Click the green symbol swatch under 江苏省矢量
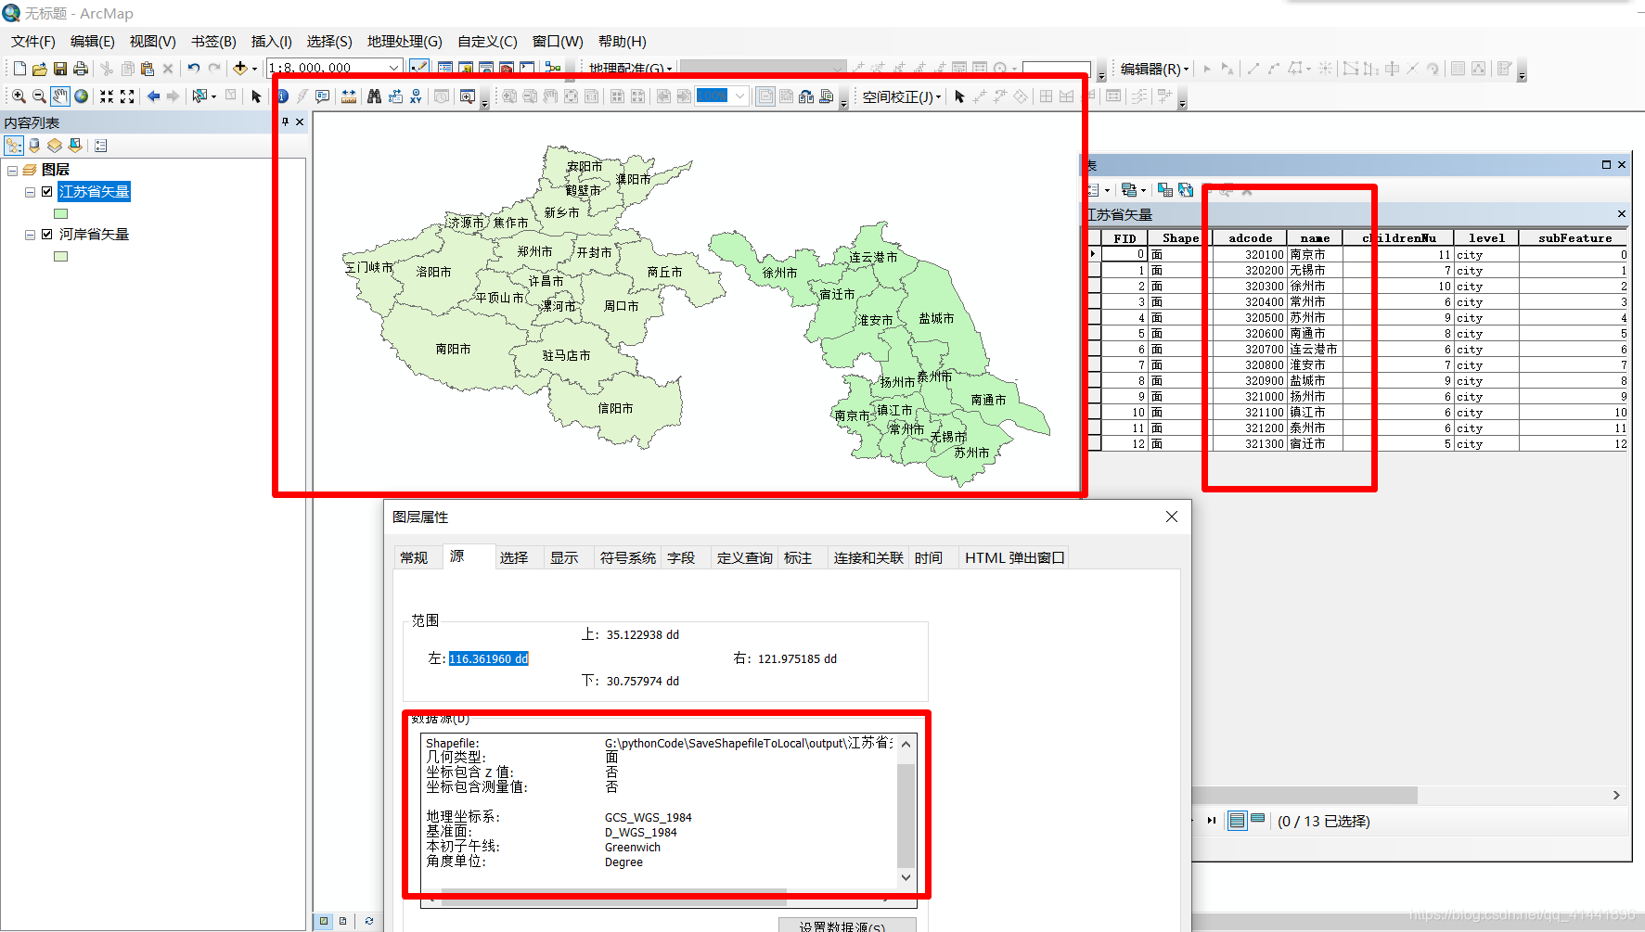The height and width of the screenshot is (932, 1645). (x=60, y=213)
